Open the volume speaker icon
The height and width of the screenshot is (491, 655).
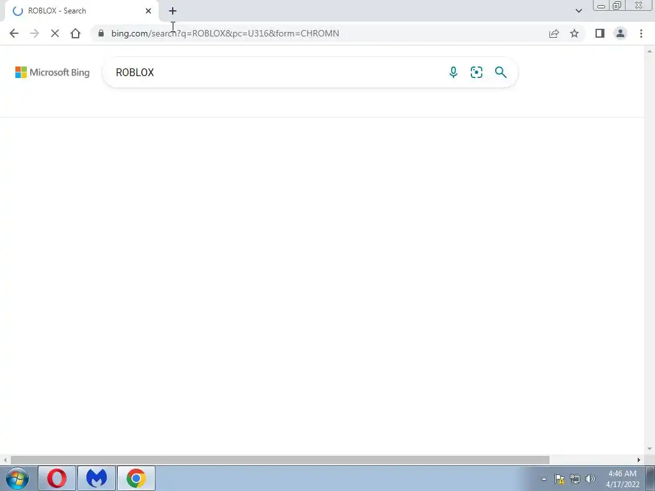590,479
